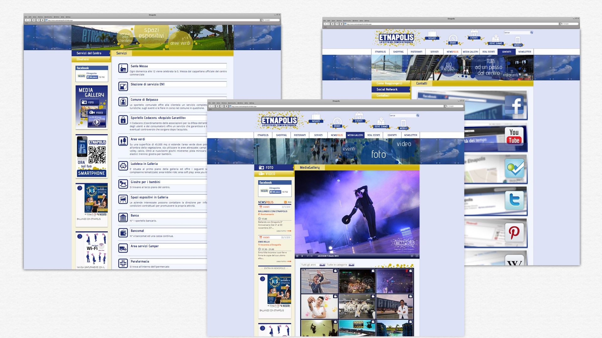This screenshot has height=338, width=602.
Task: Click cerca search field in right window
Action: [x=517, y=33]
